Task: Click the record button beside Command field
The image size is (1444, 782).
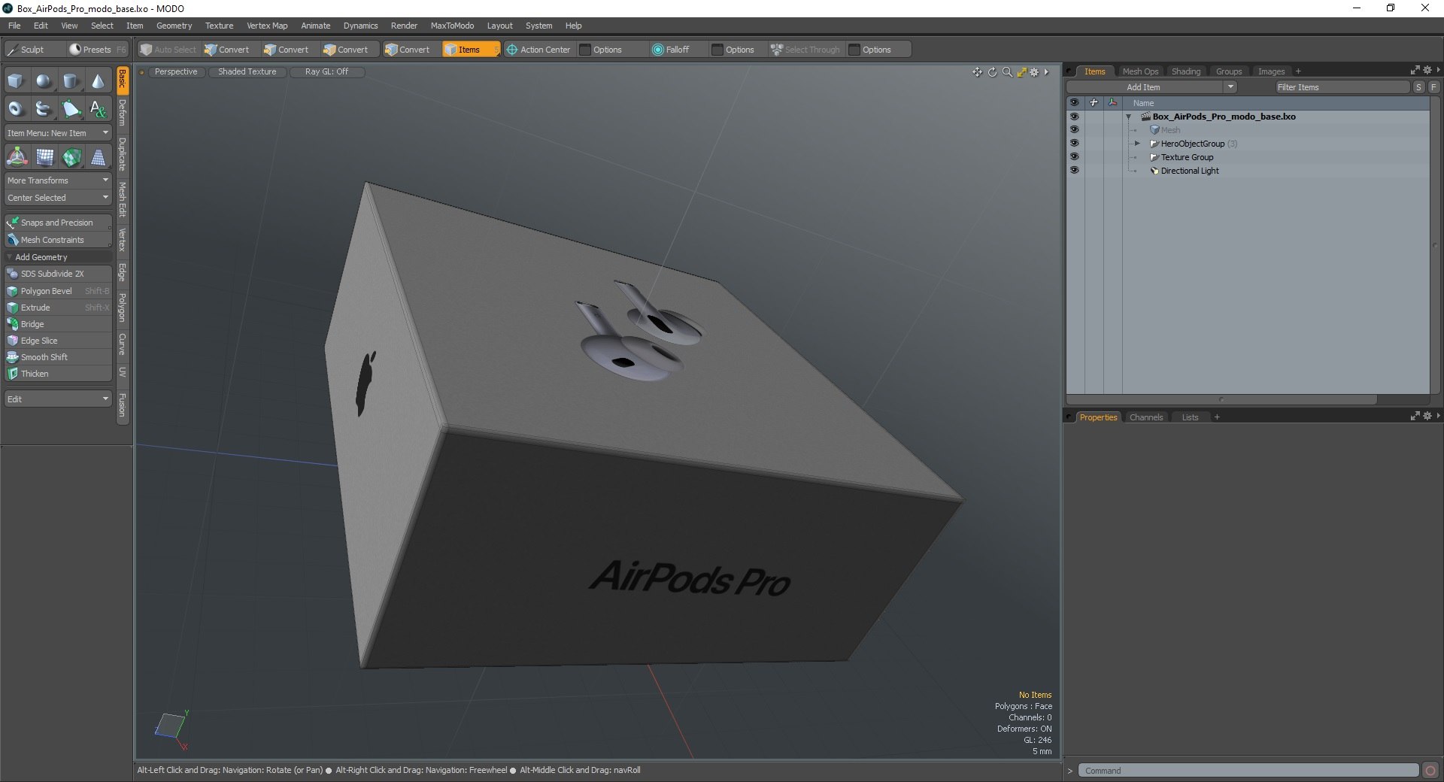Action: coord(1430,771)
